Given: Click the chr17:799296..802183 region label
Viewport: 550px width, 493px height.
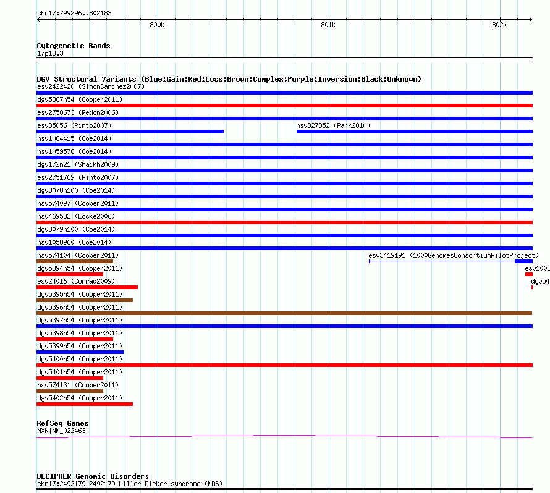Looking at the screenshot, I should (x=74, y=13).
